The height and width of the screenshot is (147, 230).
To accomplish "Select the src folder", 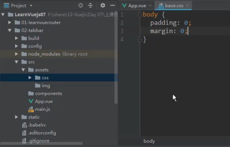I will click(31, 62).
